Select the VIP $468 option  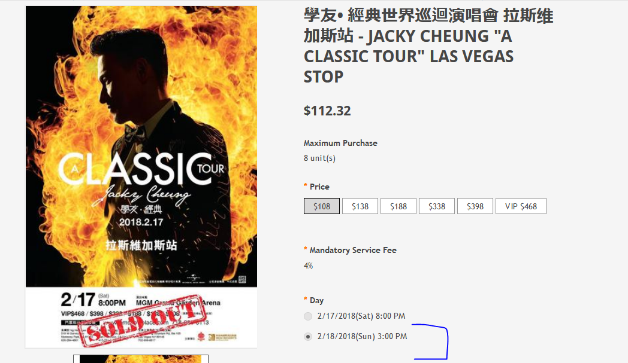pos(521,206)
